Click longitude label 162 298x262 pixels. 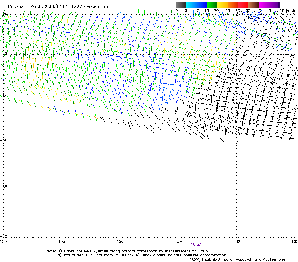coord(236,241)
